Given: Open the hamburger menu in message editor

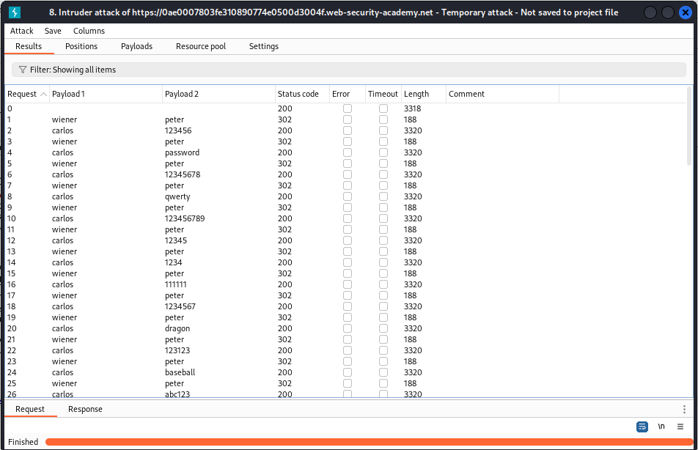Looking at the screenshot, I should [x=680, y=427].
